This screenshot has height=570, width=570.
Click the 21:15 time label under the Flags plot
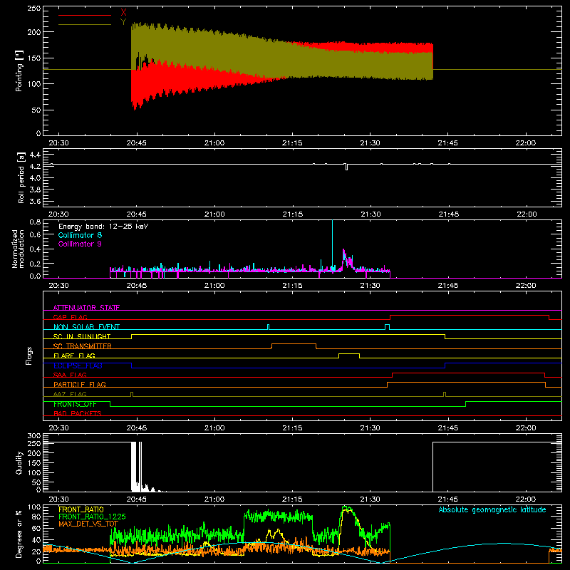(292, 428)
